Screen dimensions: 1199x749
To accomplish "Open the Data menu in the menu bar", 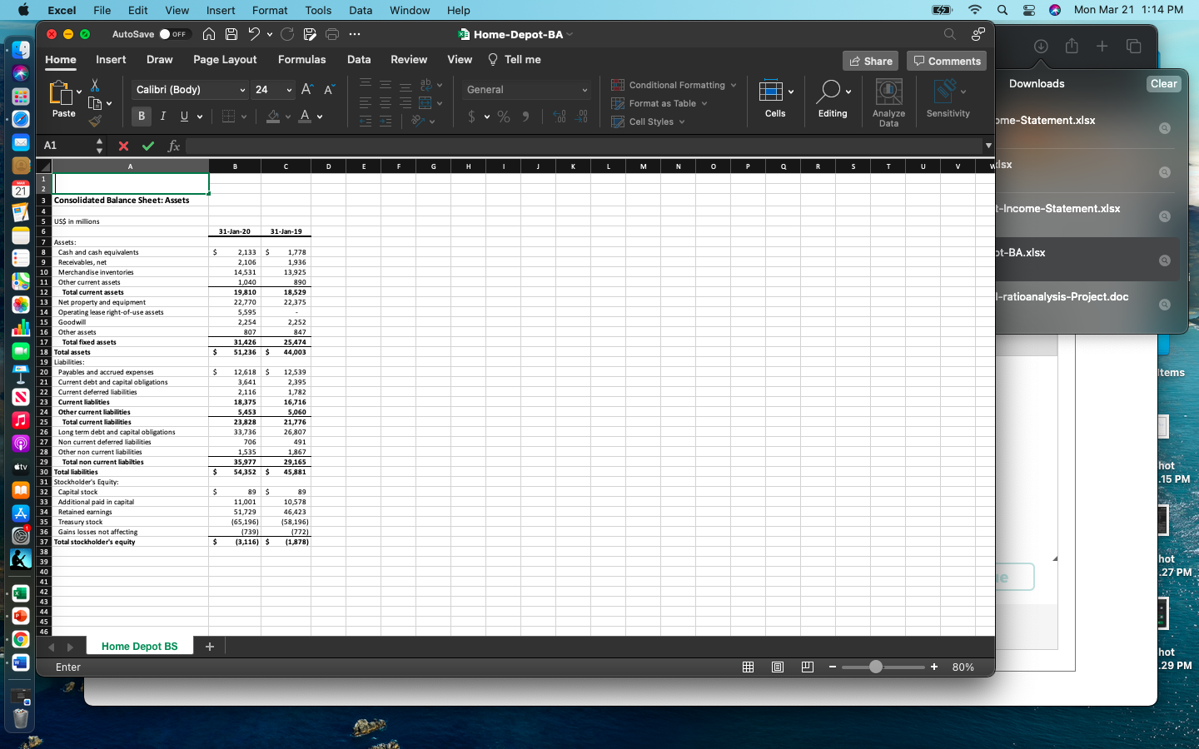I will (x=361, y=10).
